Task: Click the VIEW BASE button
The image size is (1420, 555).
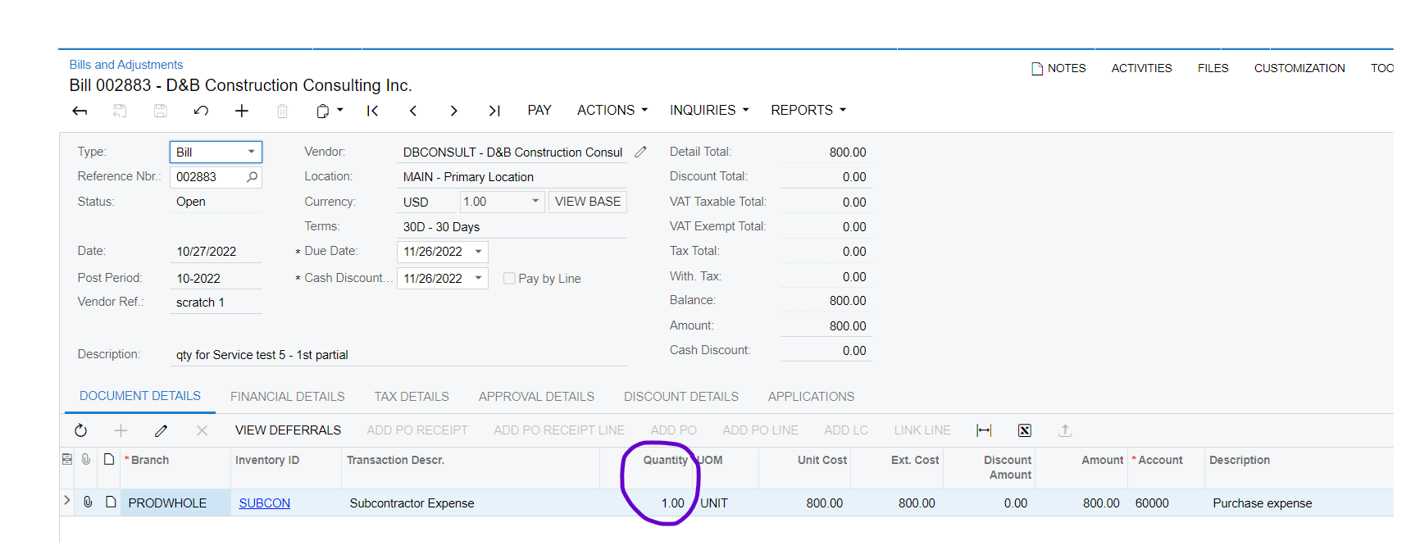Action: (x=588, y=201)
